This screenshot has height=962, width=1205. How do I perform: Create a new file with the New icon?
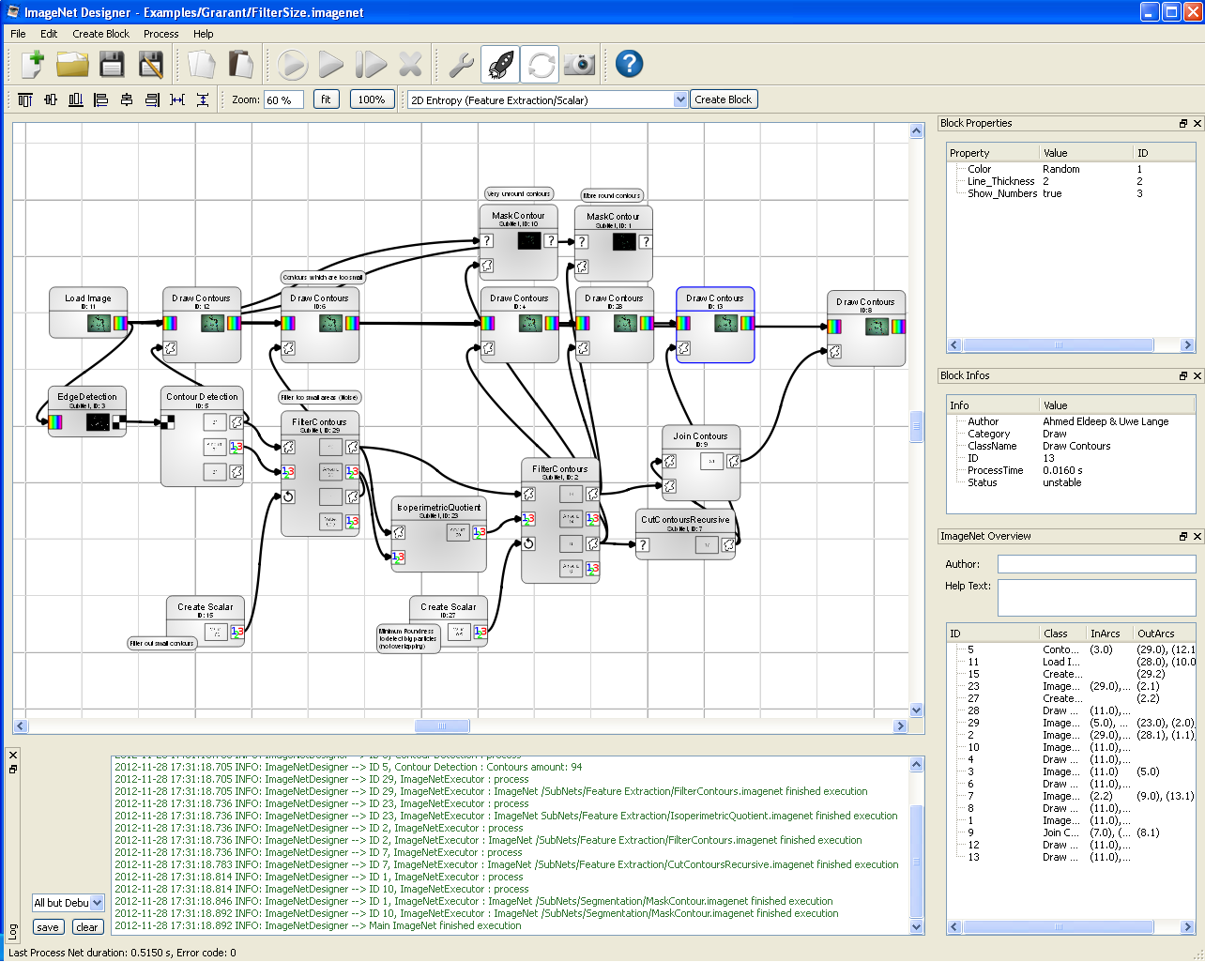click(33, 64)
